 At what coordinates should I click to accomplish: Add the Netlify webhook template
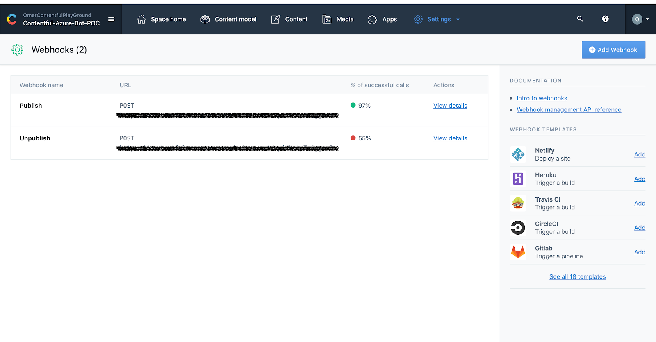[640, 154]
